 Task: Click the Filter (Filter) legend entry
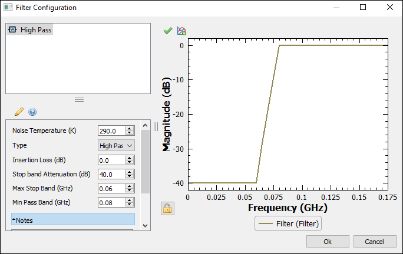[288, 224]
